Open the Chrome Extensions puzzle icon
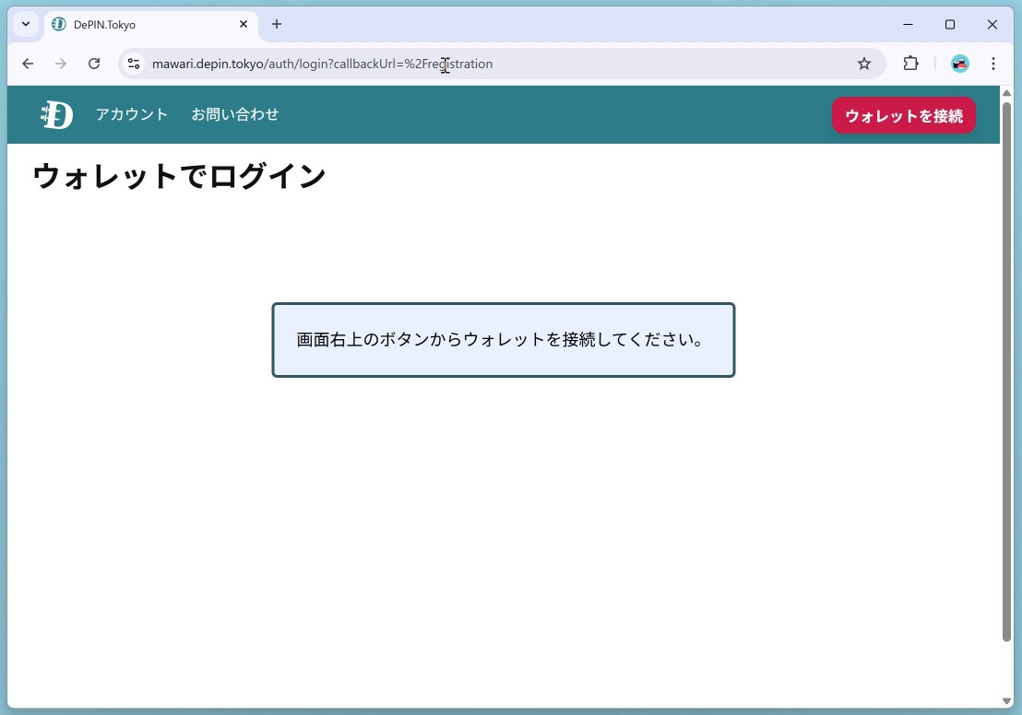Viewport: 1022px width, 715px height. [910, 64]
